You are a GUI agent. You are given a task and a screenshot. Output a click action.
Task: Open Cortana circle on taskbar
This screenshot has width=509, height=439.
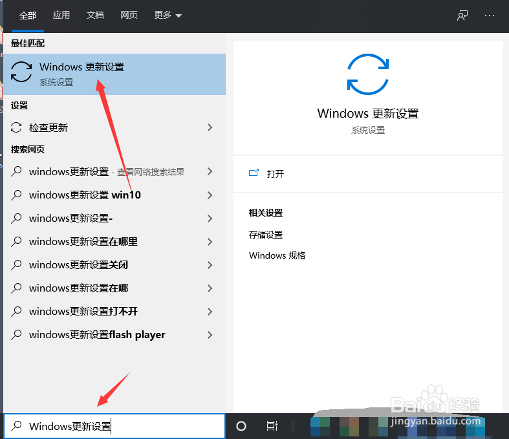[x=241, y=426]
